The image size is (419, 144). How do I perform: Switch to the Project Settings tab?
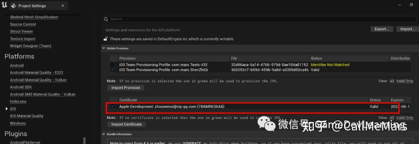[x=38, y=6]
